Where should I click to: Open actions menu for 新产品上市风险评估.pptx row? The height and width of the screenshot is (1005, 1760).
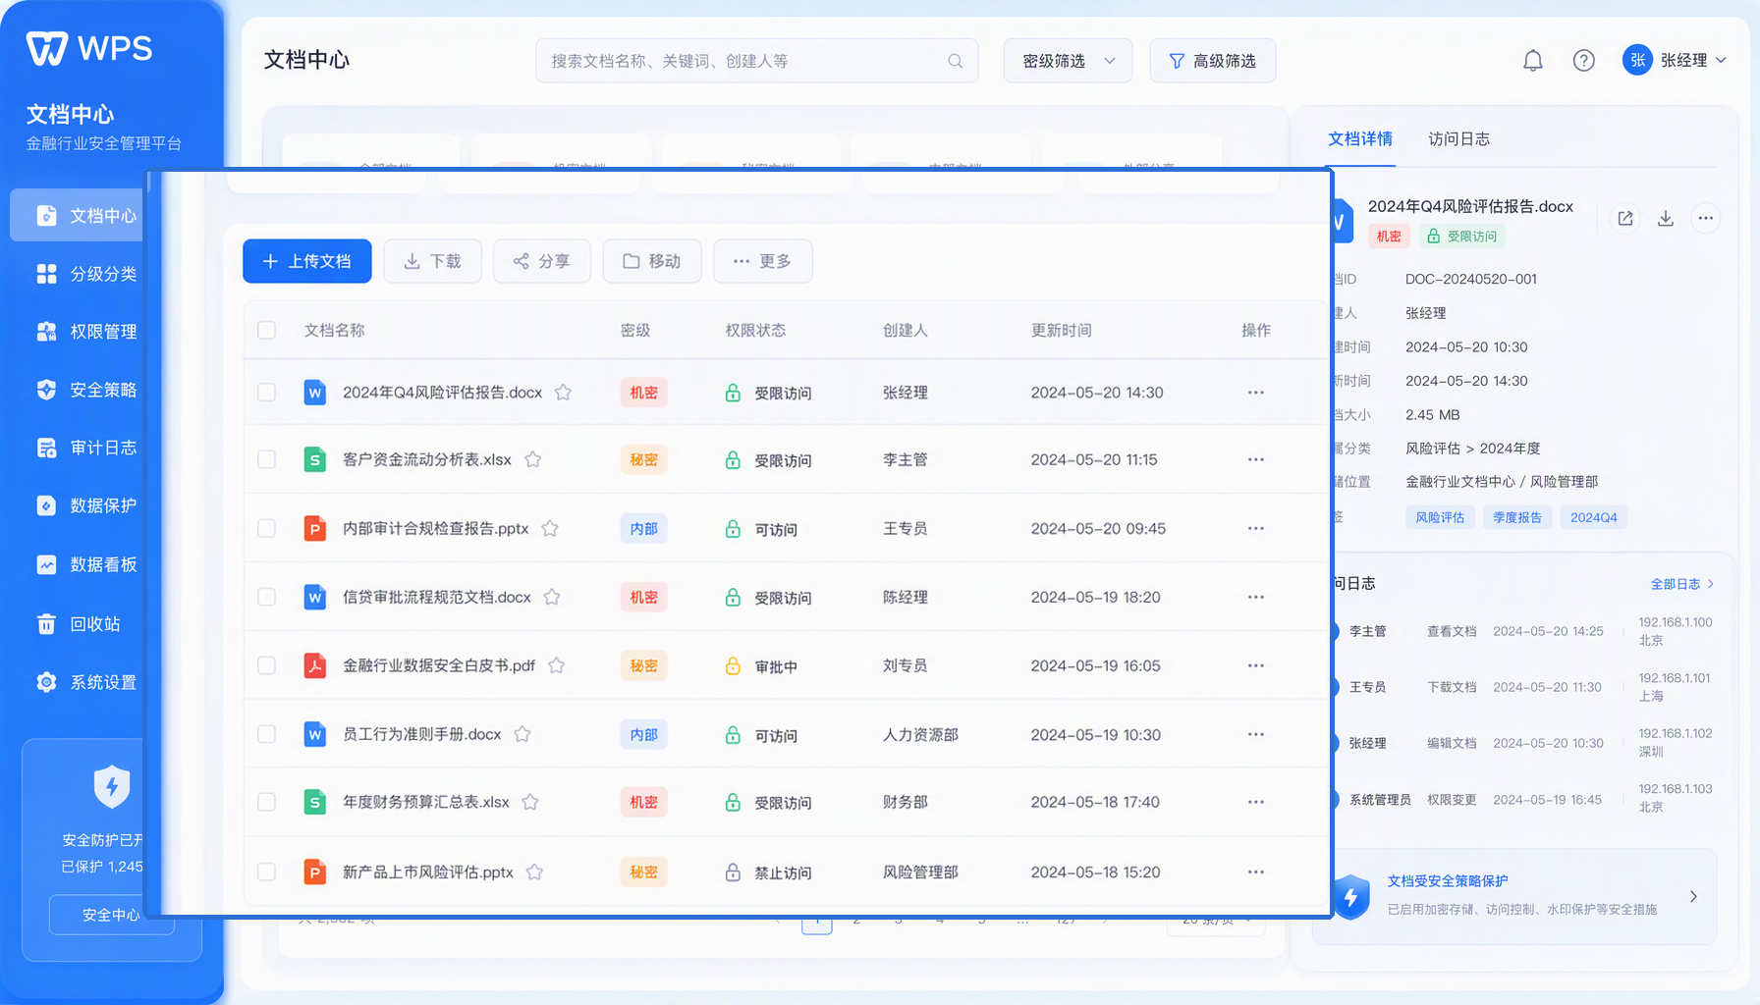tap(1255, 872)
